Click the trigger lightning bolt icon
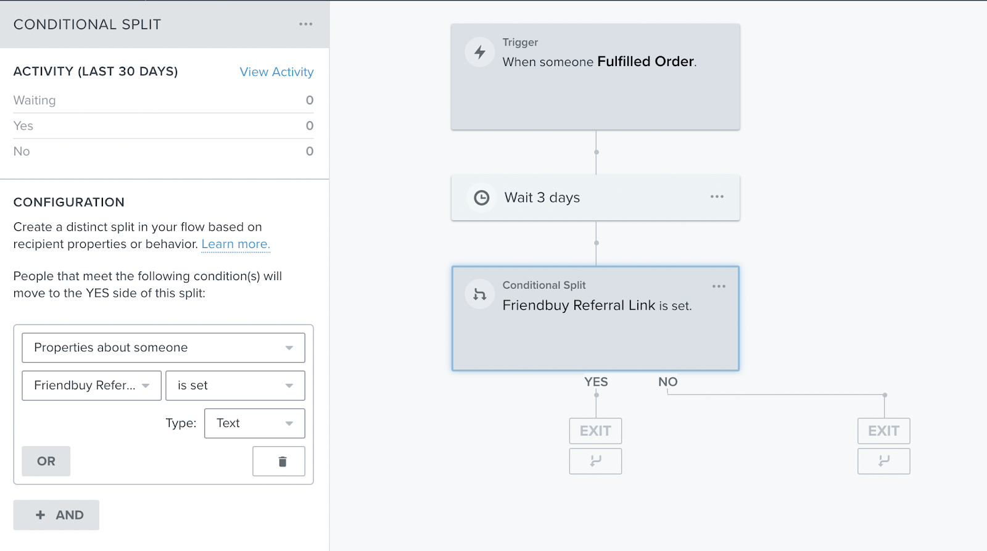This screenshot has height=551, width=987. pos(480,52)
